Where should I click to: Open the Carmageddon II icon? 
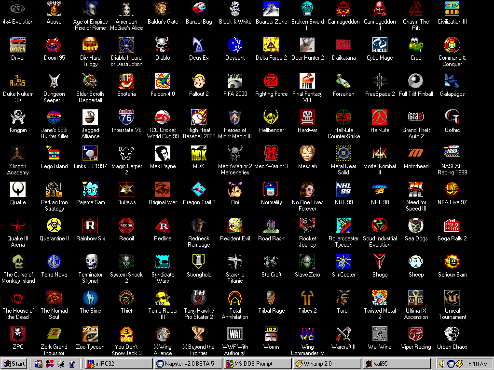380,9
